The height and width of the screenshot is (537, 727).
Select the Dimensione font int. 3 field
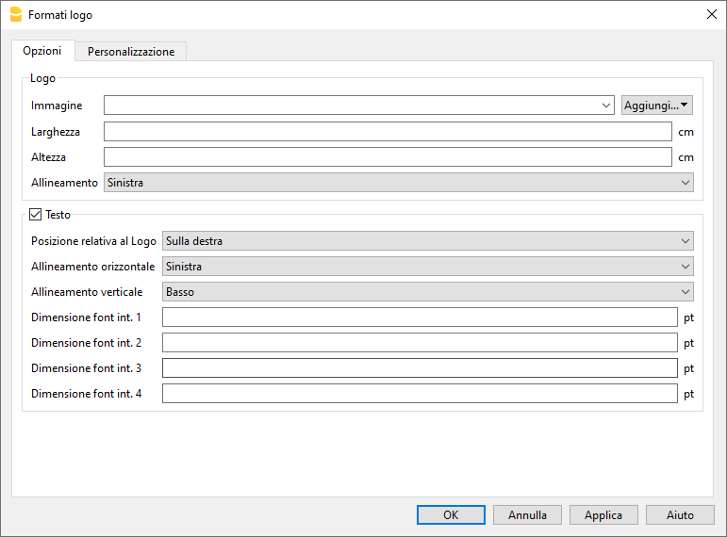click(x=420, y=368)
